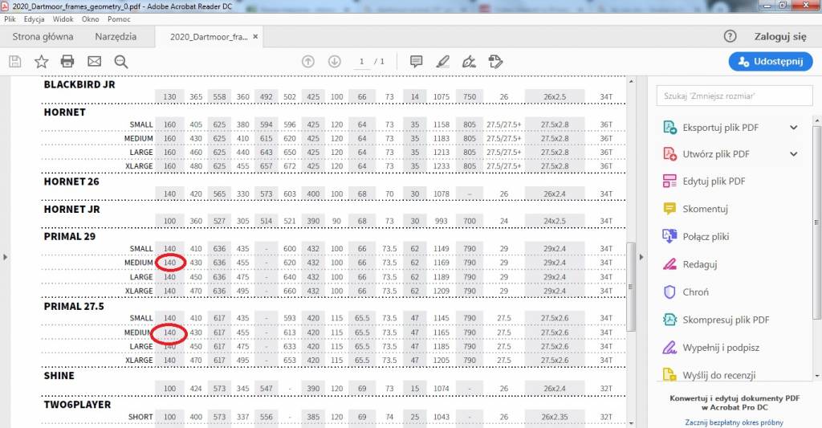Click the 1233 value in HORNET XLARGE row

pyautogui.click(x=442, y=166)
